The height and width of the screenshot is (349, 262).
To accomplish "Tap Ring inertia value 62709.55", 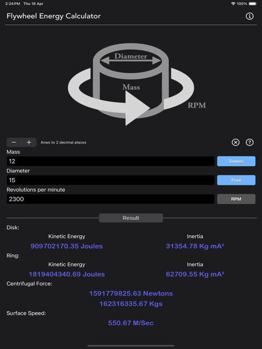I will coord(195,274).
